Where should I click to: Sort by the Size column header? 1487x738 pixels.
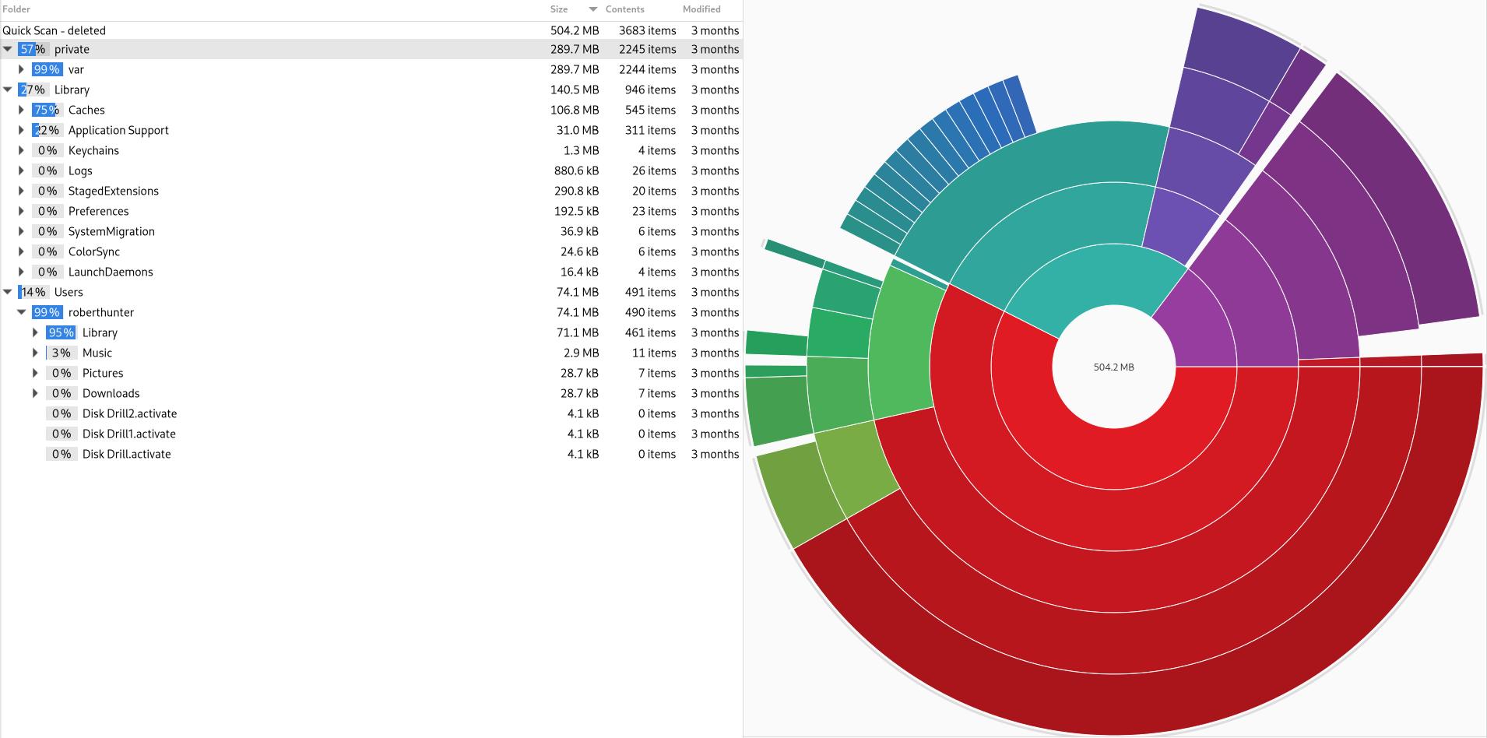(559, 9)
